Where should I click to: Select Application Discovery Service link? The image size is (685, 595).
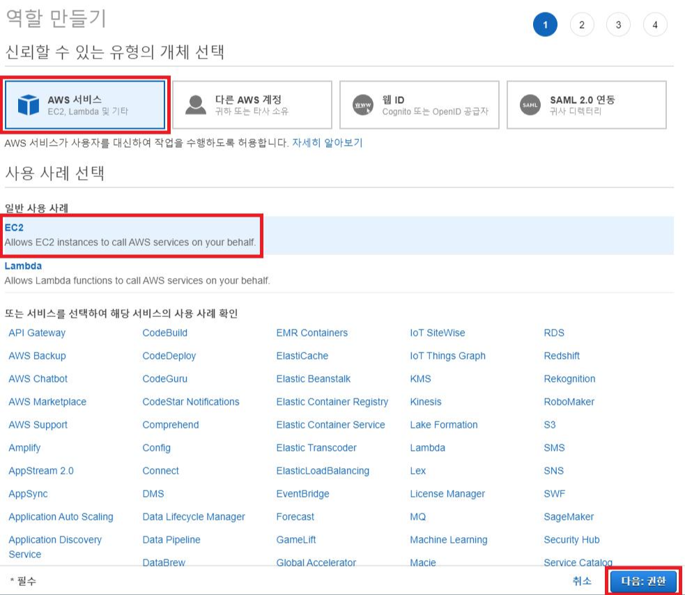(x=55, y=547)
